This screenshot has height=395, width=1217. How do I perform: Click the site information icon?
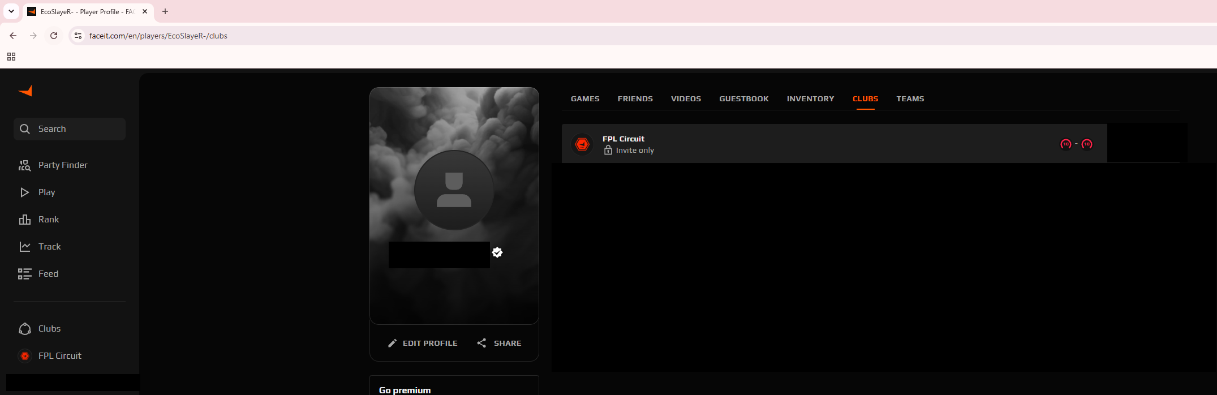point(78,36)
